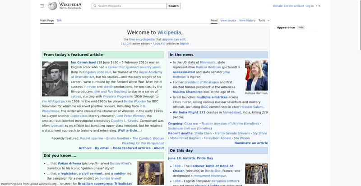Select the Read tab
361x186 pixels.
214,20
